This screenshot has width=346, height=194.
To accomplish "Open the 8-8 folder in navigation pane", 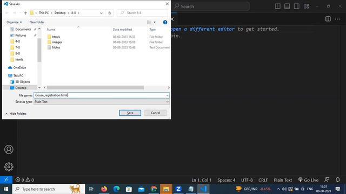I will (17, 53).
